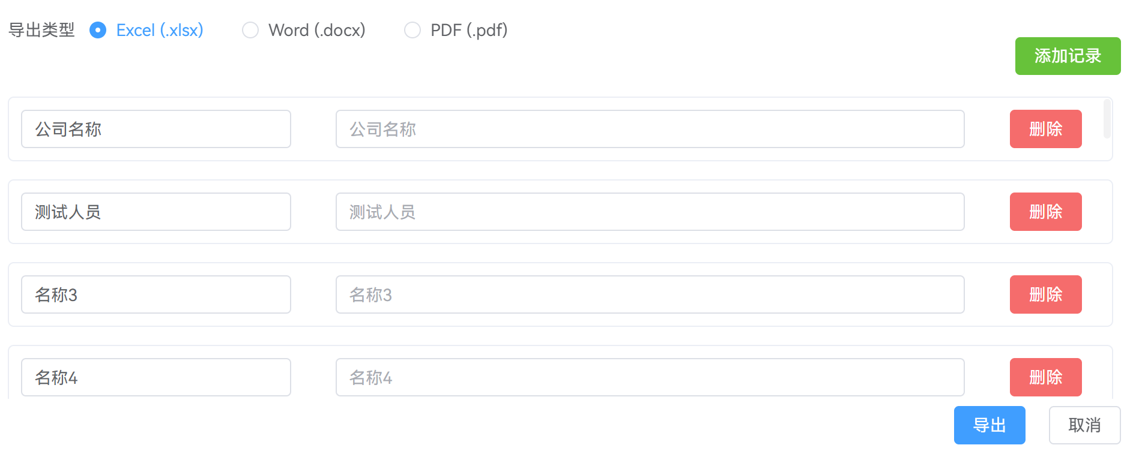Focus the 公司名称 name field

tap(156, 129)
